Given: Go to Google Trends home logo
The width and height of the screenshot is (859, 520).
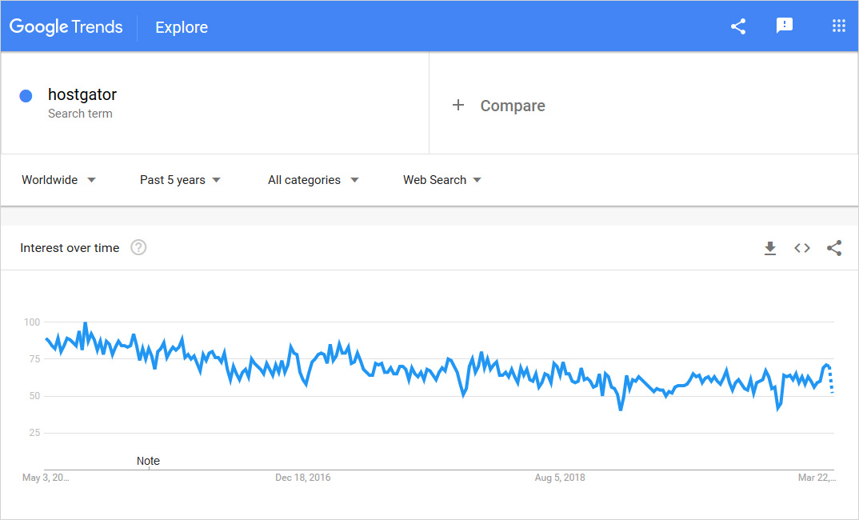Looking at the screenshot, I should (66, 27).
